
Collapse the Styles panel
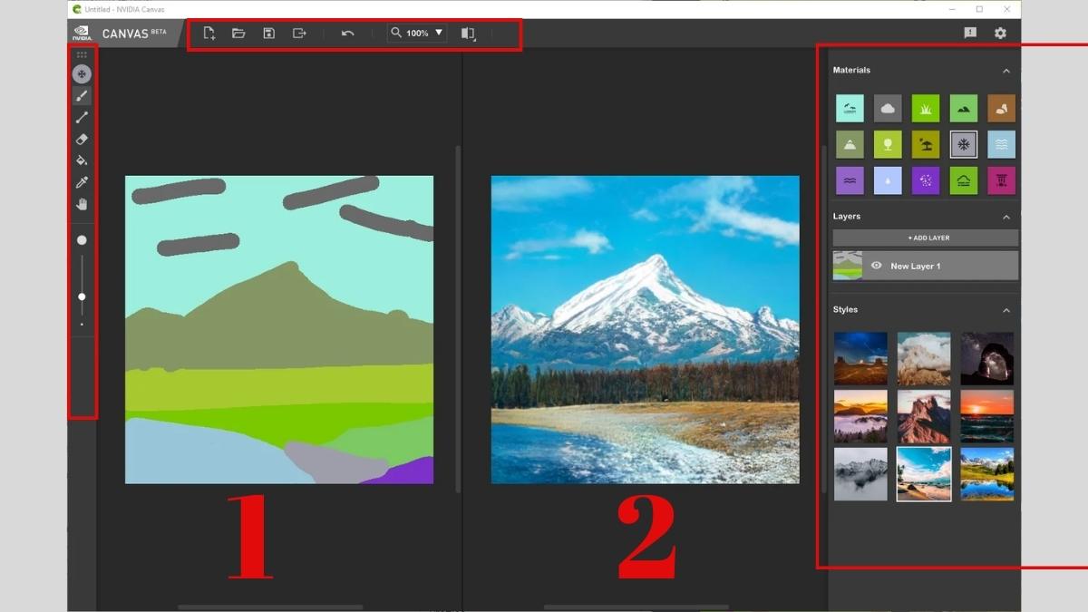[1005, 310]
